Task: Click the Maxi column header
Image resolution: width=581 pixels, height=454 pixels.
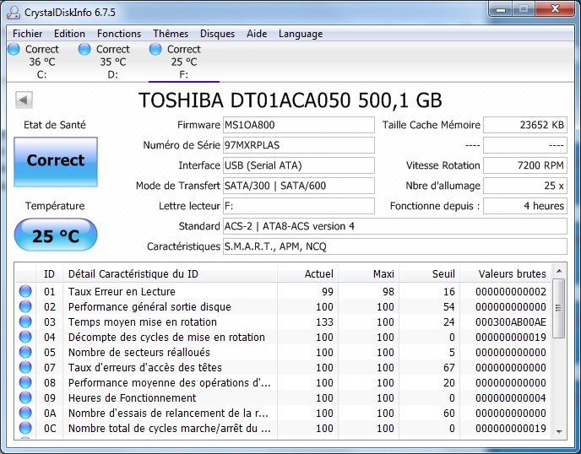Action: [368, 273]
